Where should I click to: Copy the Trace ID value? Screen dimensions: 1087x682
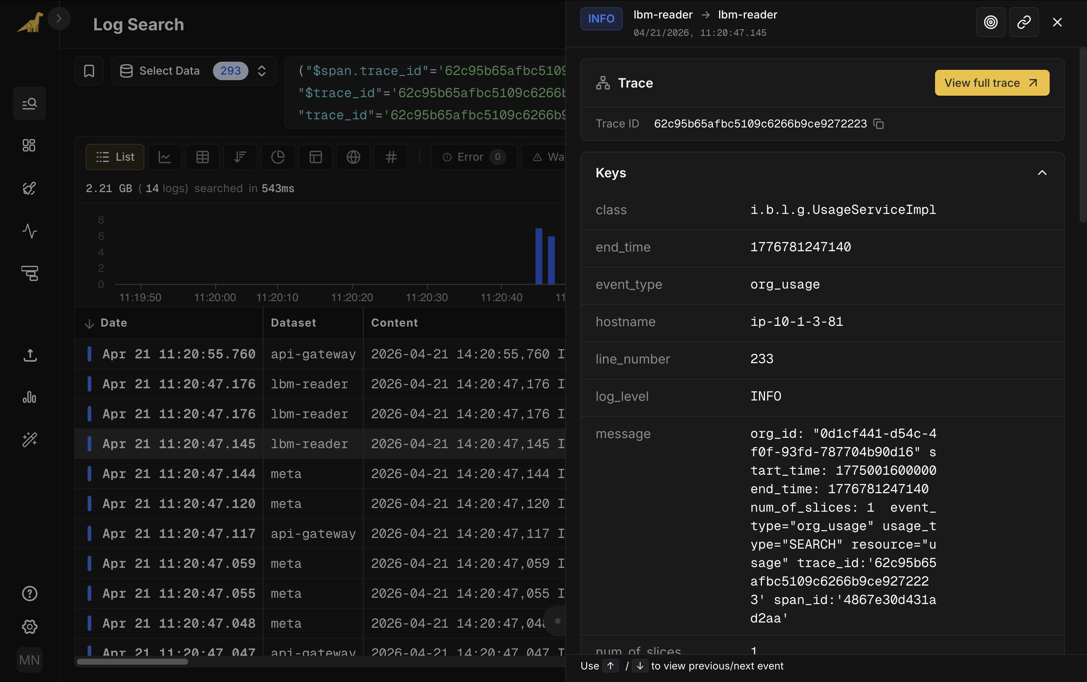[x=878, y=124]
